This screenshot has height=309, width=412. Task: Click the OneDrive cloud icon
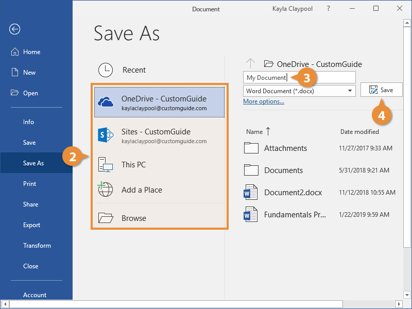[x=106, y=102]
